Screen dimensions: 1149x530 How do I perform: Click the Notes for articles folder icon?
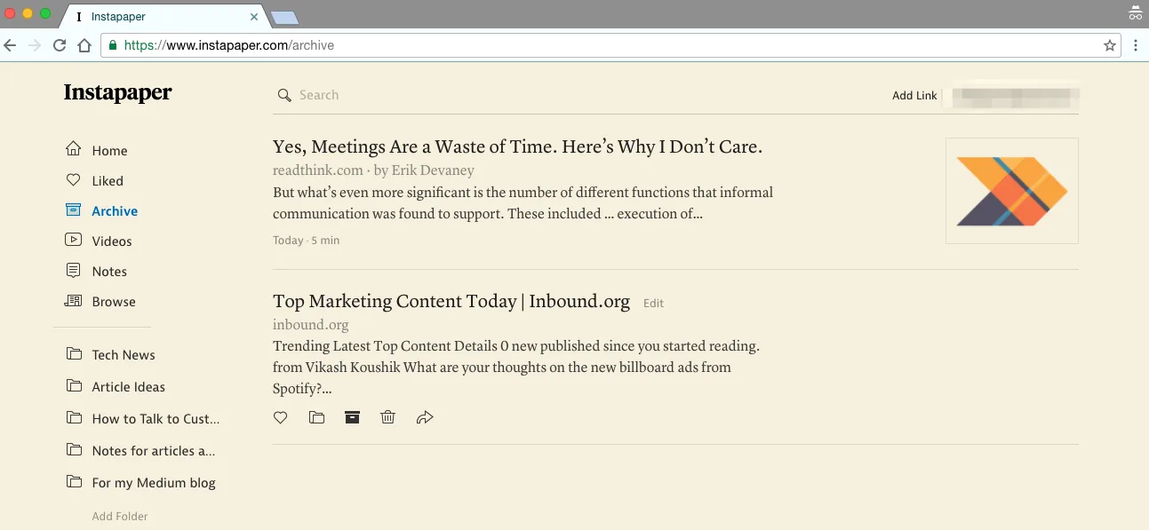coord(74,450)
